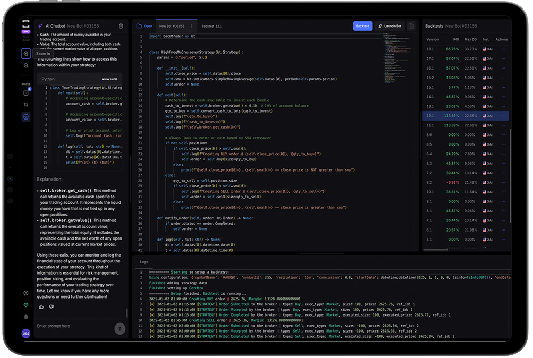The image size is (533, 358).
Task: Delete chat using the trash icon
Action: [x=121, y=25]
